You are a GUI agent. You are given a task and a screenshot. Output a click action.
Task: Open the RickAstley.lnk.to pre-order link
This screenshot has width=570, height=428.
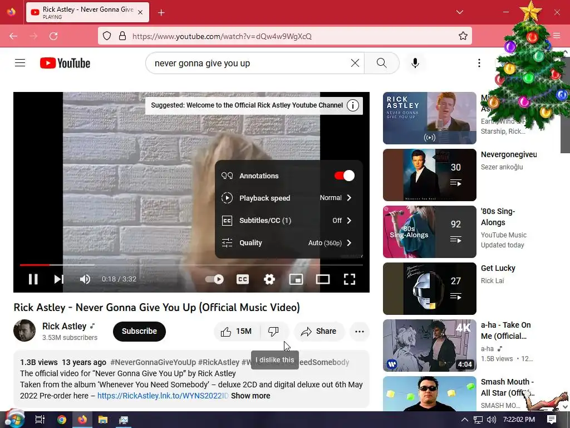[163, 396]
